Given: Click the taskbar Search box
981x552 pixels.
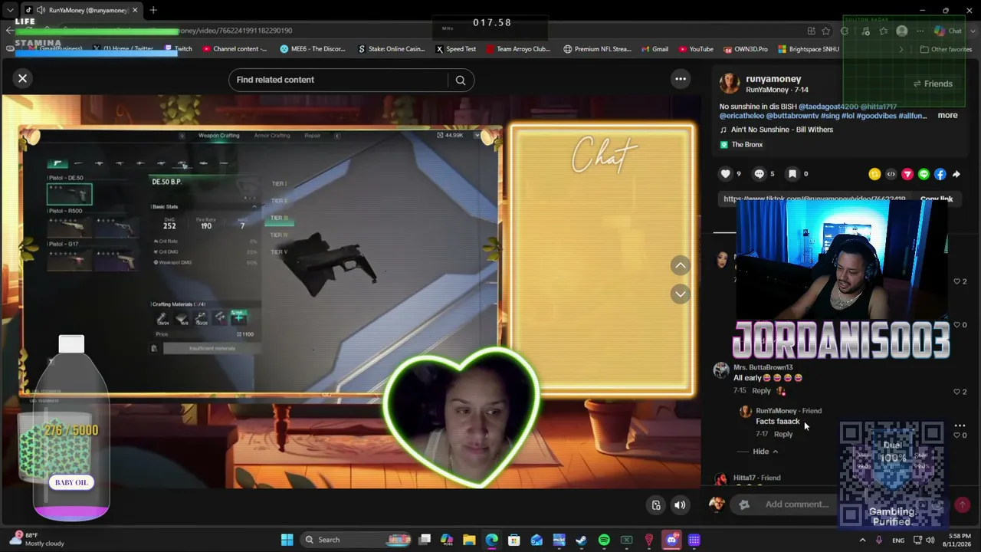Looking at the screenshot, I should click(357, 540).
